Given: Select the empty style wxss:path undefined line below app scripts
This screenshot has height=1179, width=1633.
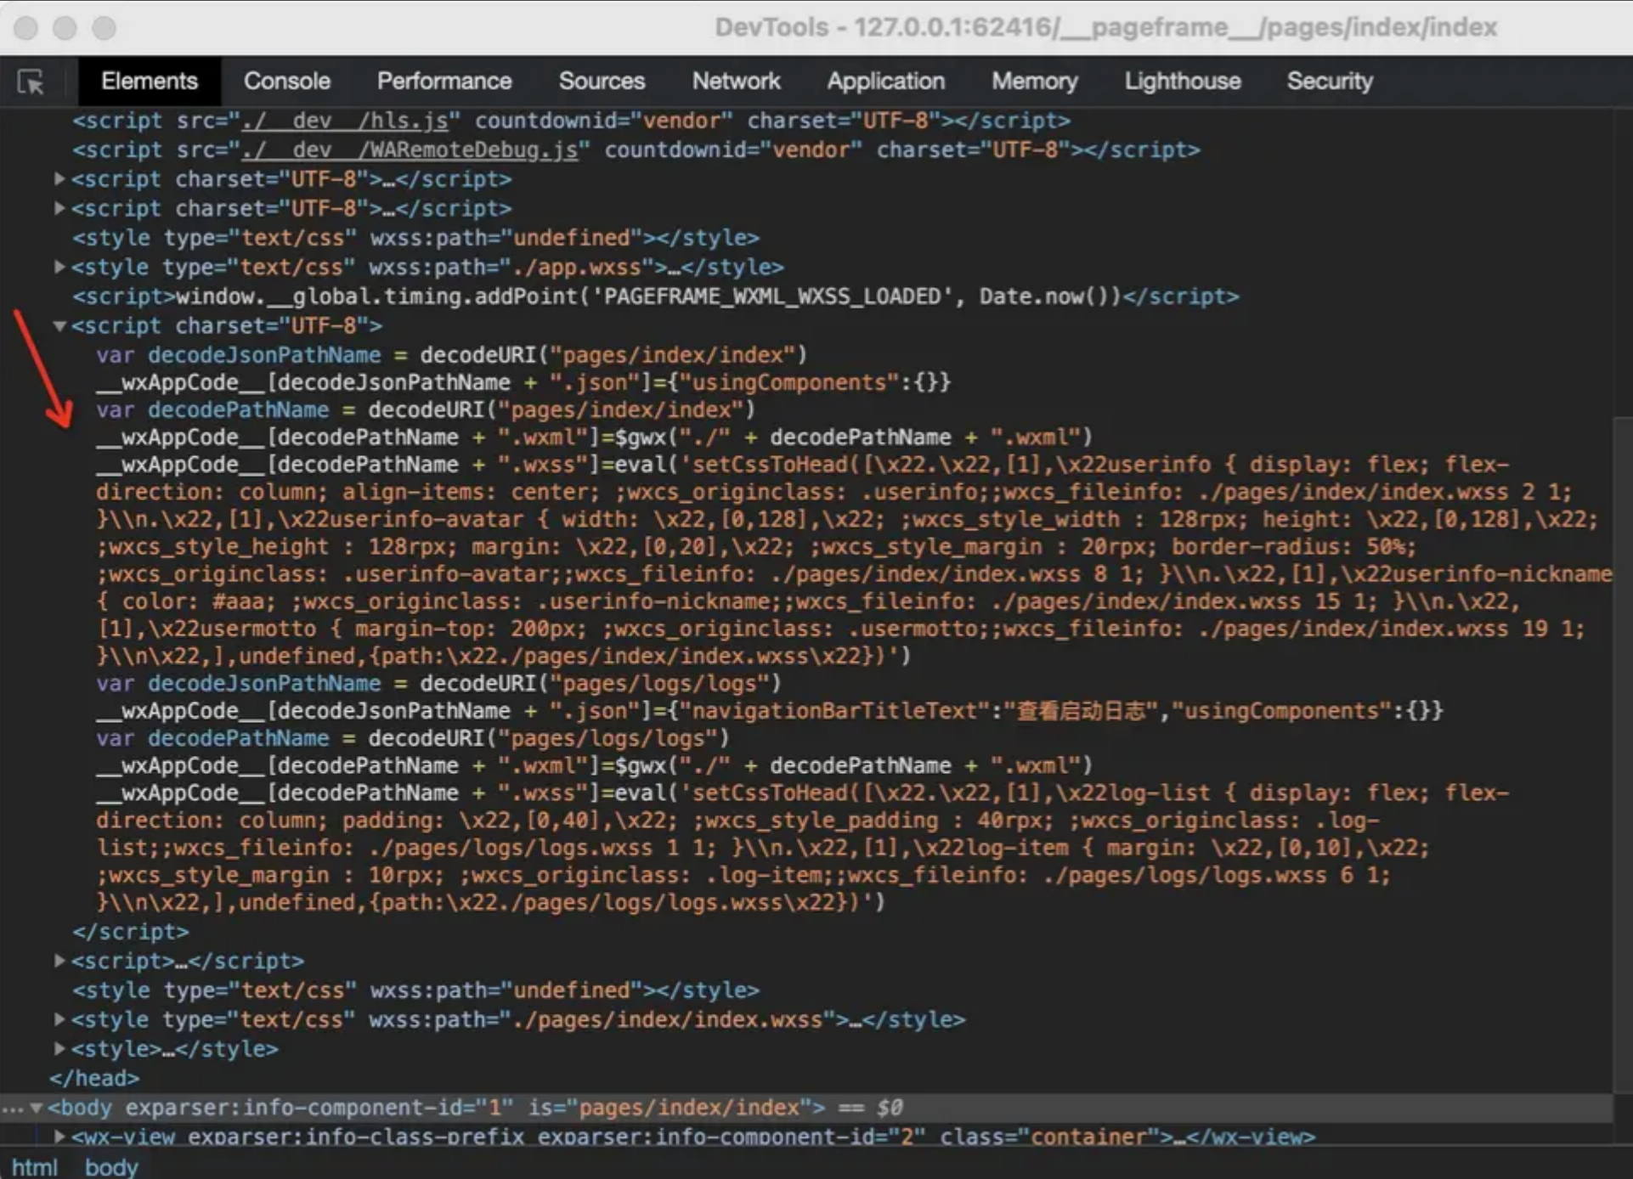Looking at the screenshot, I should pos(415,238).
